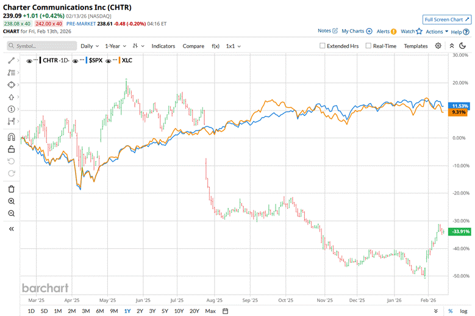Select the 5Y time range tab

(x=165, y=311)
